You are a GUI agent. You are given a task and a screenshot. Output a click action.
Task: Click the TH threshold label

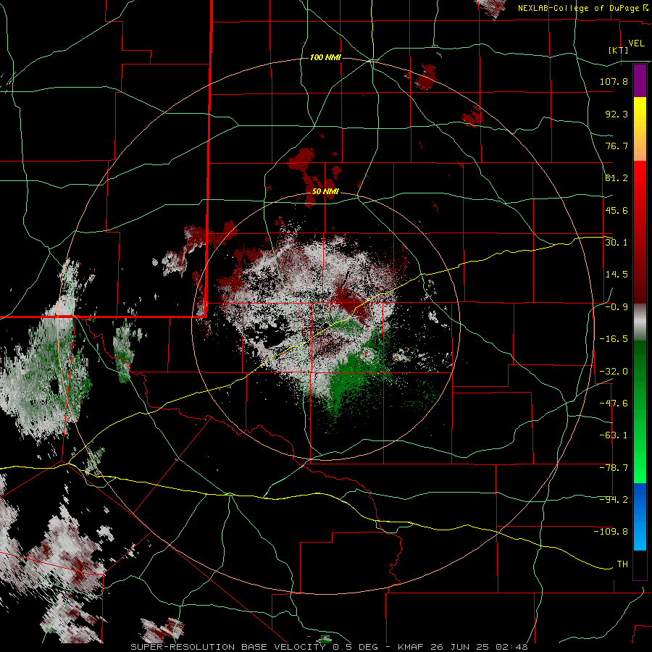pos(622,564)
